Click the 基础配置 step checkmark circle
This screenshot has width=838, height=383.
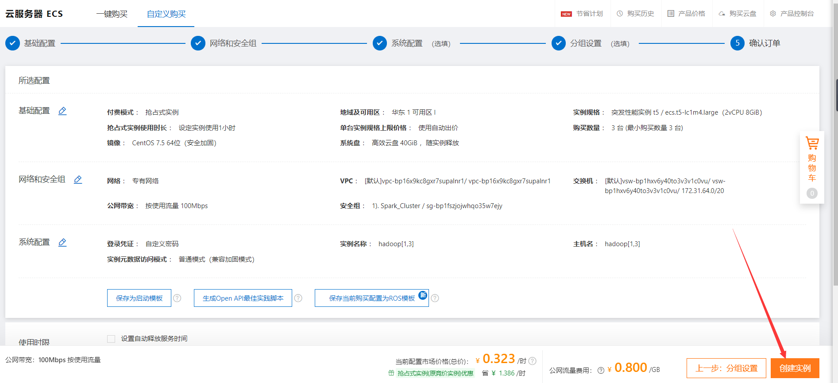coord(12,43)
